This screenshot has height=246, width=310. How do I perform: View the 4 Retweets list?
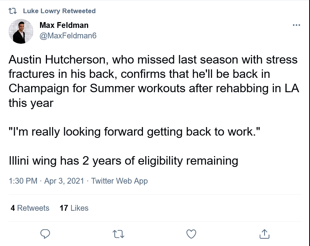(30, 208)
